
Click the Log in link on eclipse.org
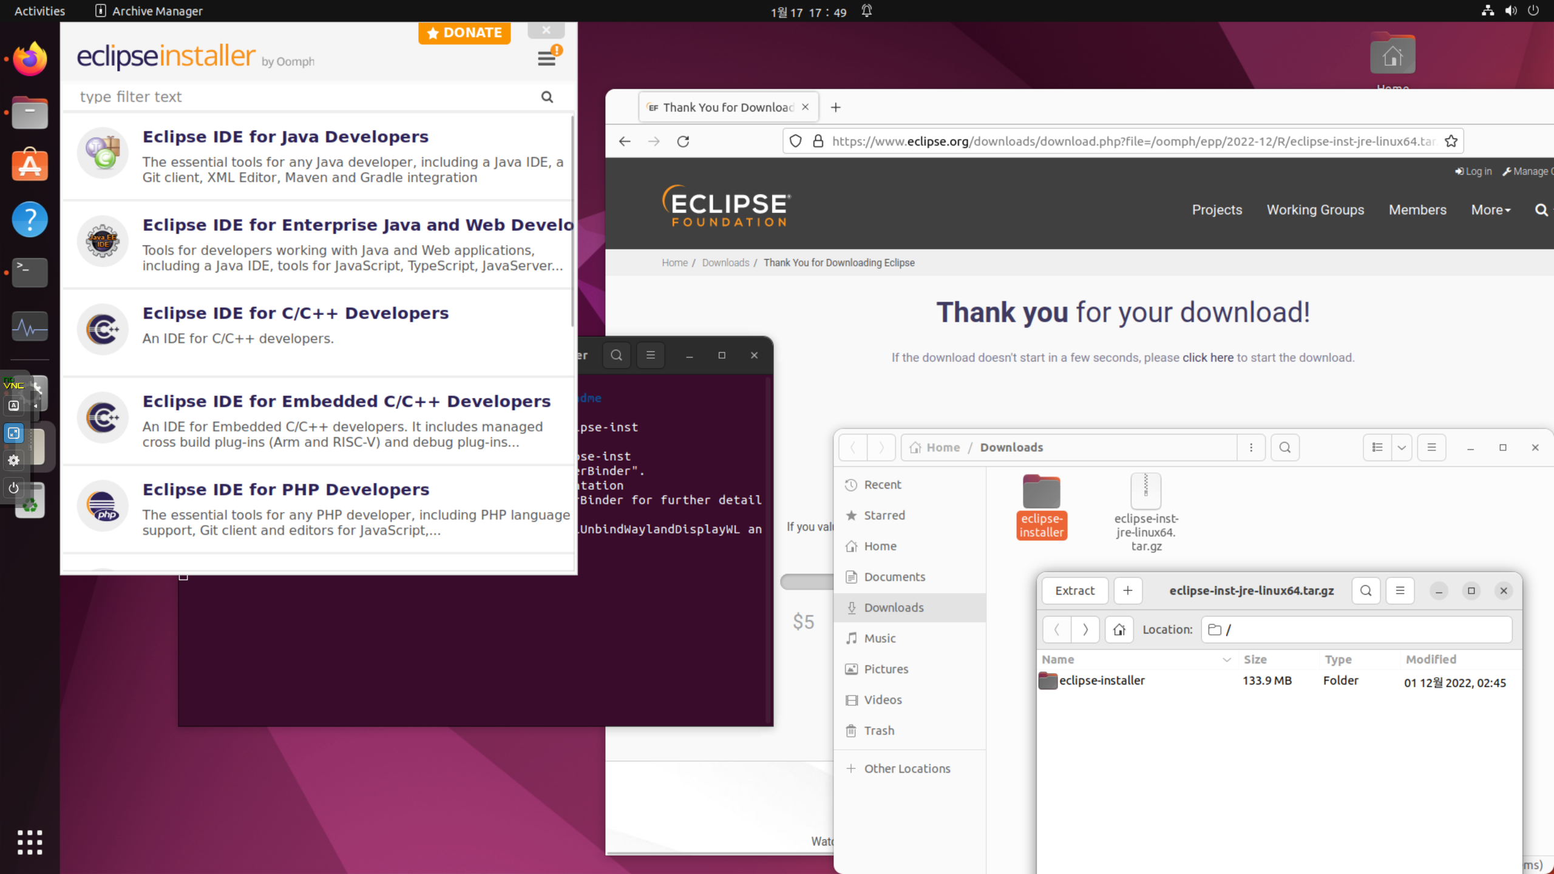[x=1473, y=172]
